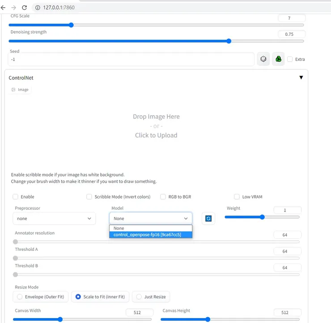Click the green recycle icon to reuse the seed
Viewport: 331px width, 323px height.
click(x=278, y=59)
